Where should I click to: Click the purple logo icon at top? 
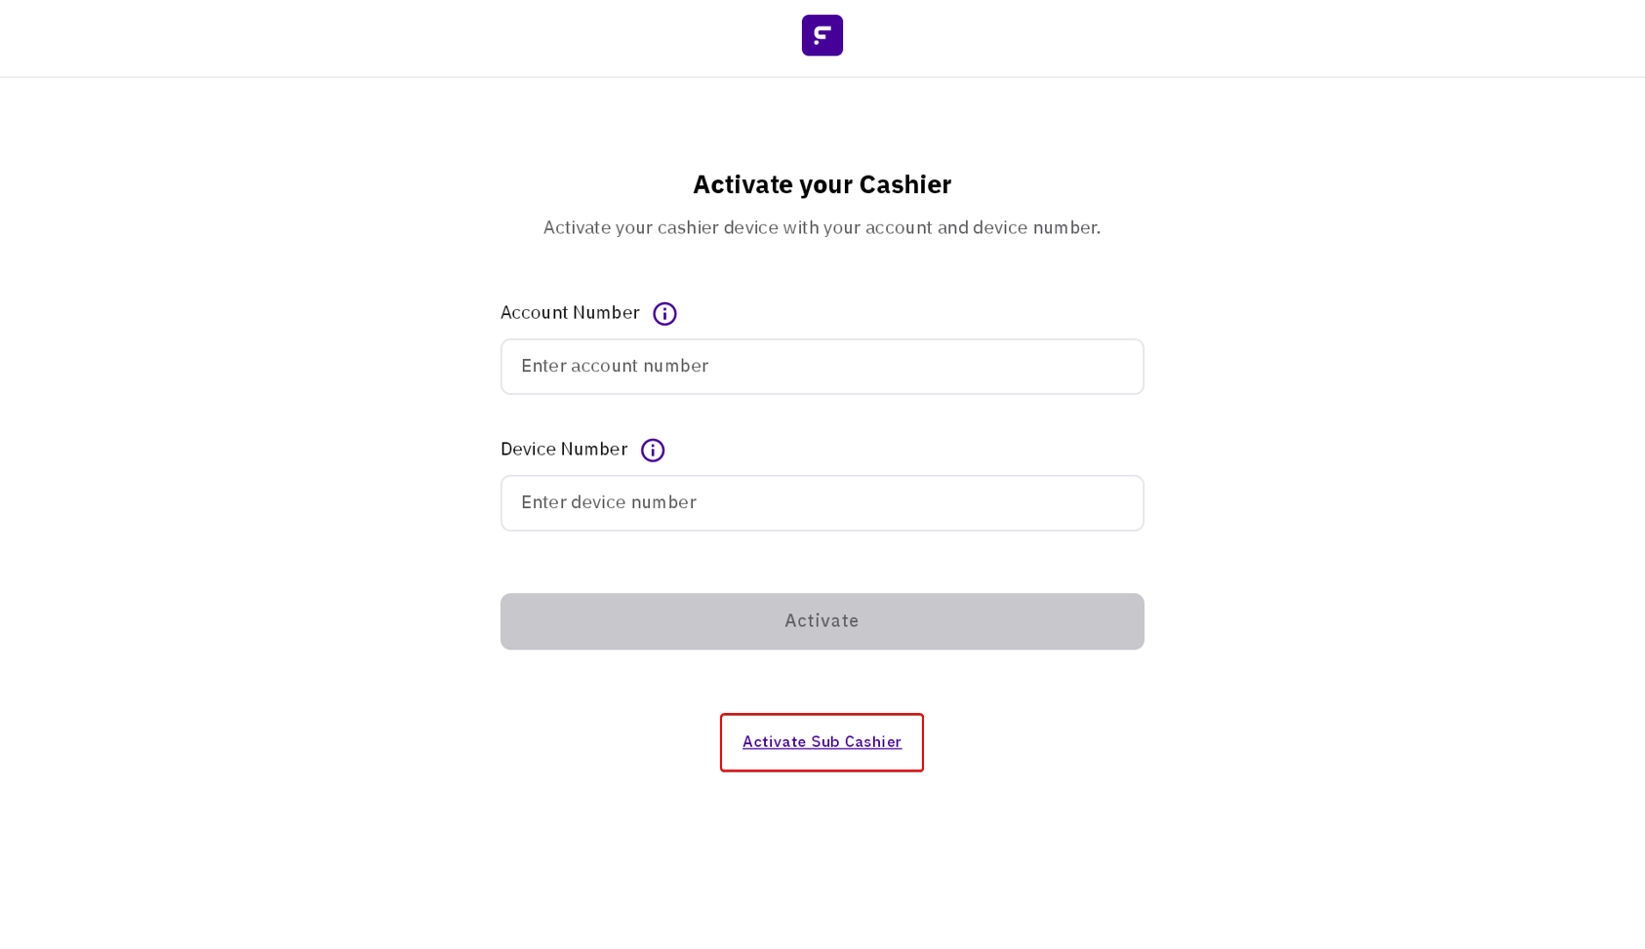tap(822, 35)
